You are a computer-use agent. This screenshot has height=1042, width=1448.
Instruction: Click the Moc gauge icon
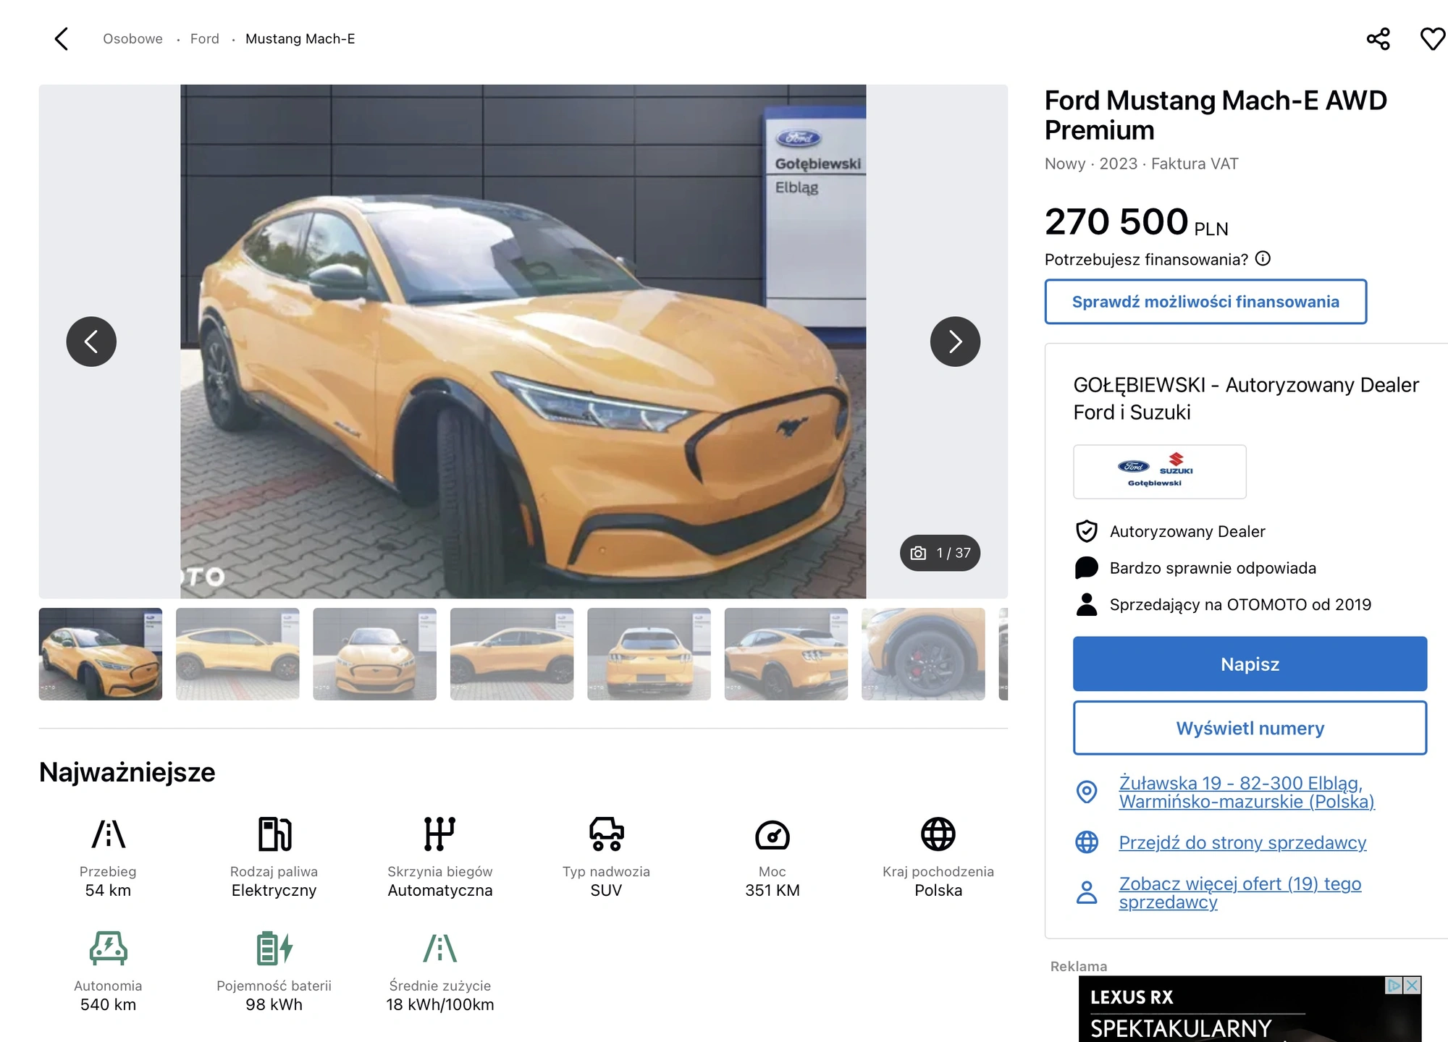773,835
